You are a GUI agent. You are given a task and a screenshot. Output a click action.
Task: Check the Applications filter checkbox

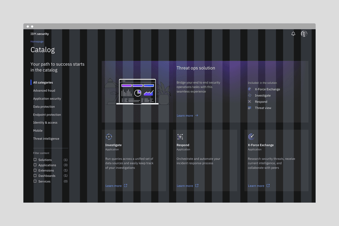click(x=35, y=165)
